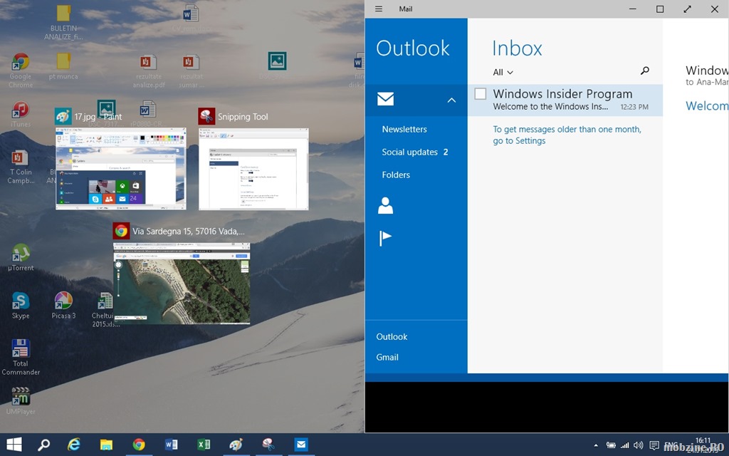Select the Picasa 3 desktop shortcut
Viewport: 729px width, 456px height.
pyautogui.click(x=63, y=306)
